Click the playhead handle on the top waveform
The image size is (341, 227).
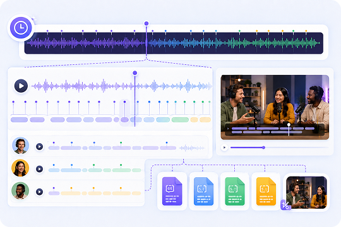(147, 23)
